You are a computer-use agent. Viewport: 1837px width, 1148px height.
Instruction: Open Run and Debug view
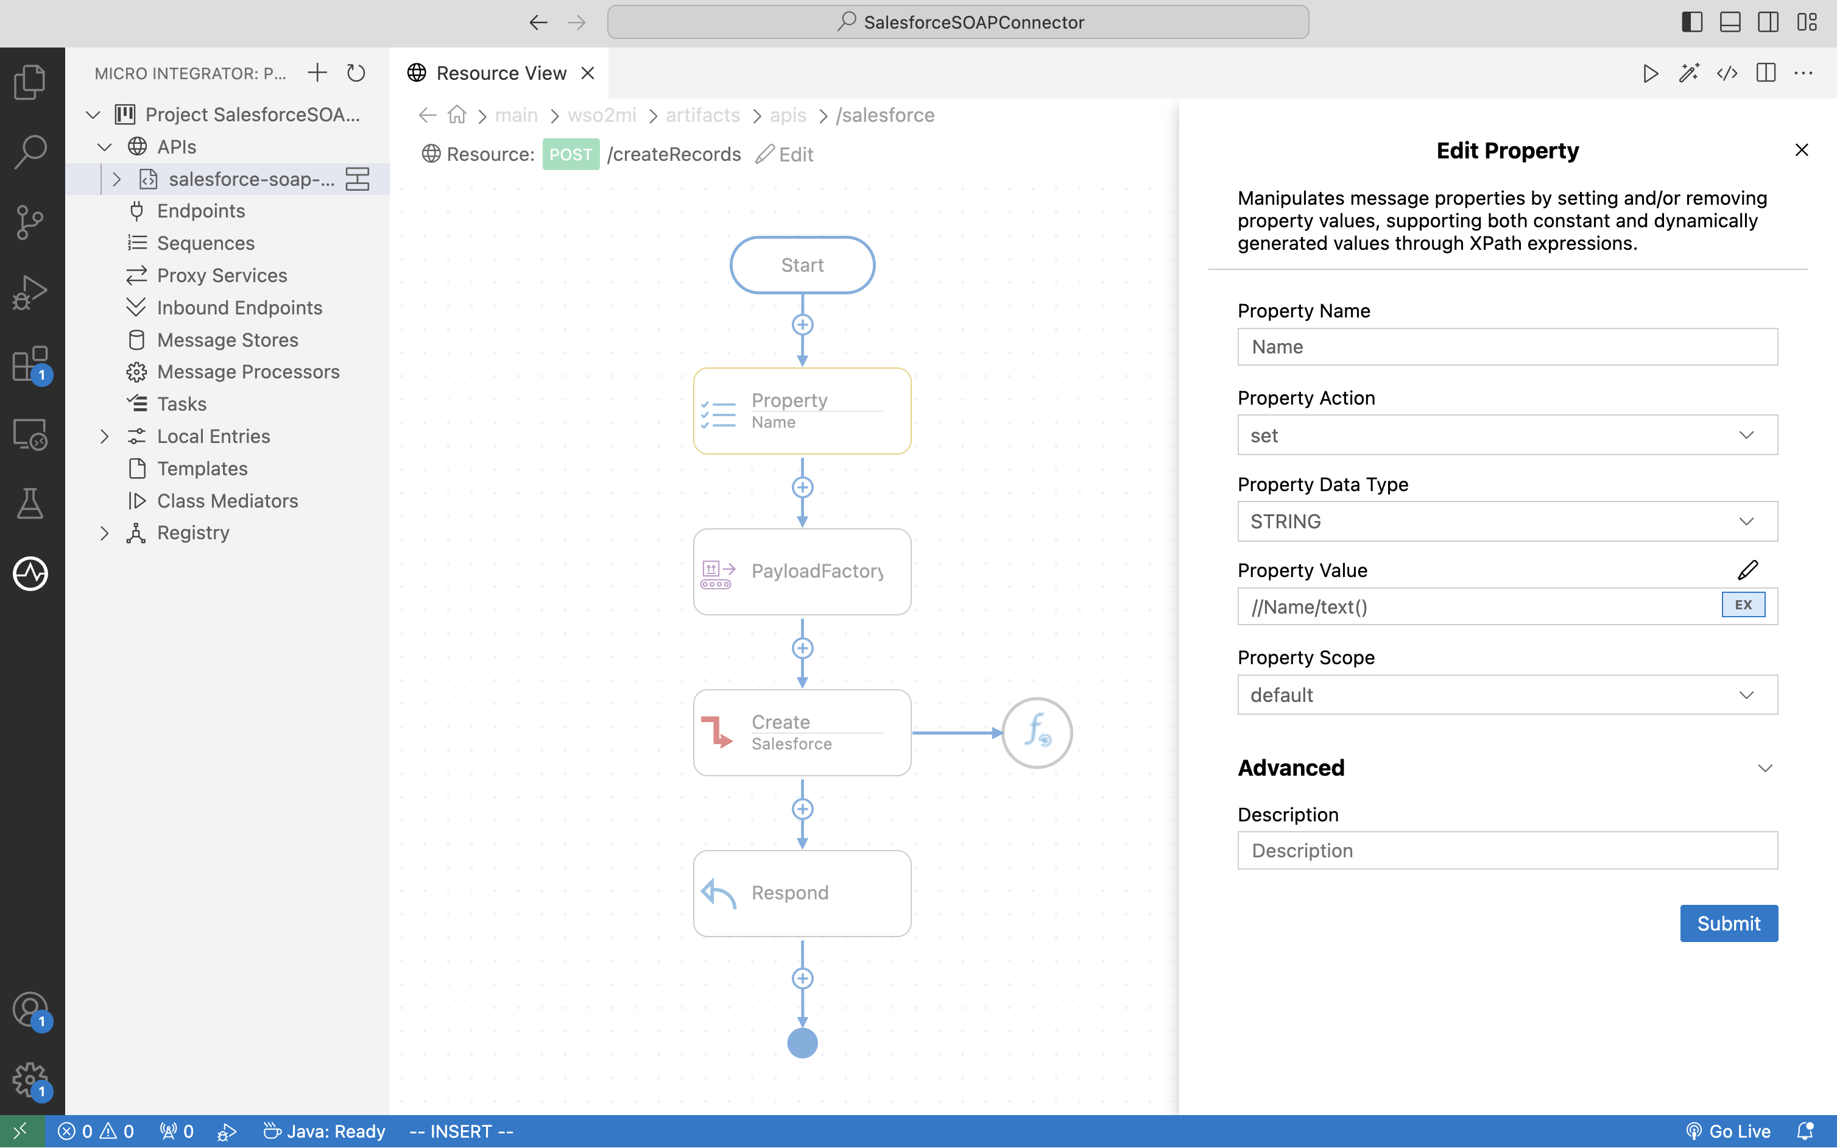[30, 292]
